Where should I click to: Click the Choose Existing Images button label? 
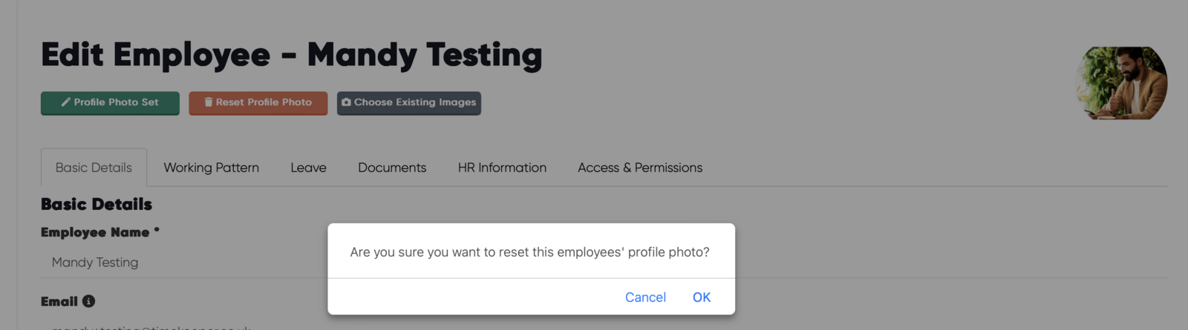point(415,102)
